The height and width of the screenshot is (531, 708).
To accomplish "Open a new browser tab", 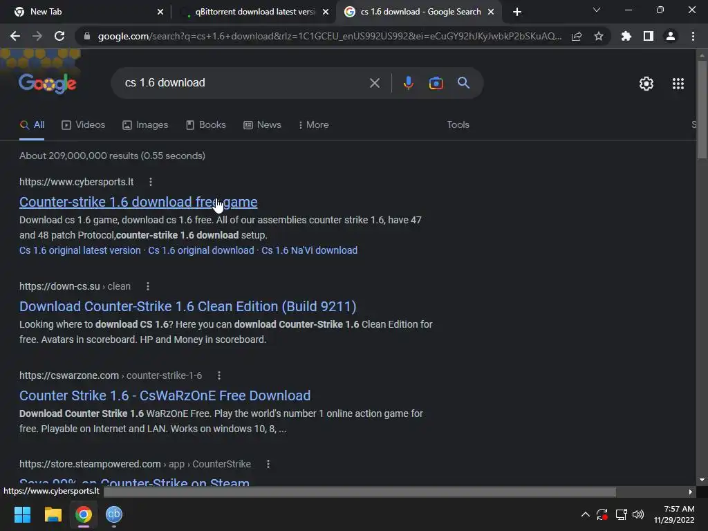I will click(517, 12).
